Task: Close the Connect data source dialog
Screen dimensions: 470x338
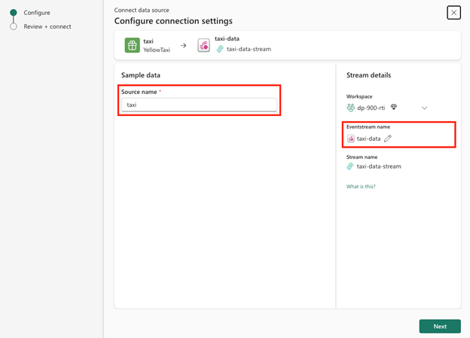Action: click(453, 13)
